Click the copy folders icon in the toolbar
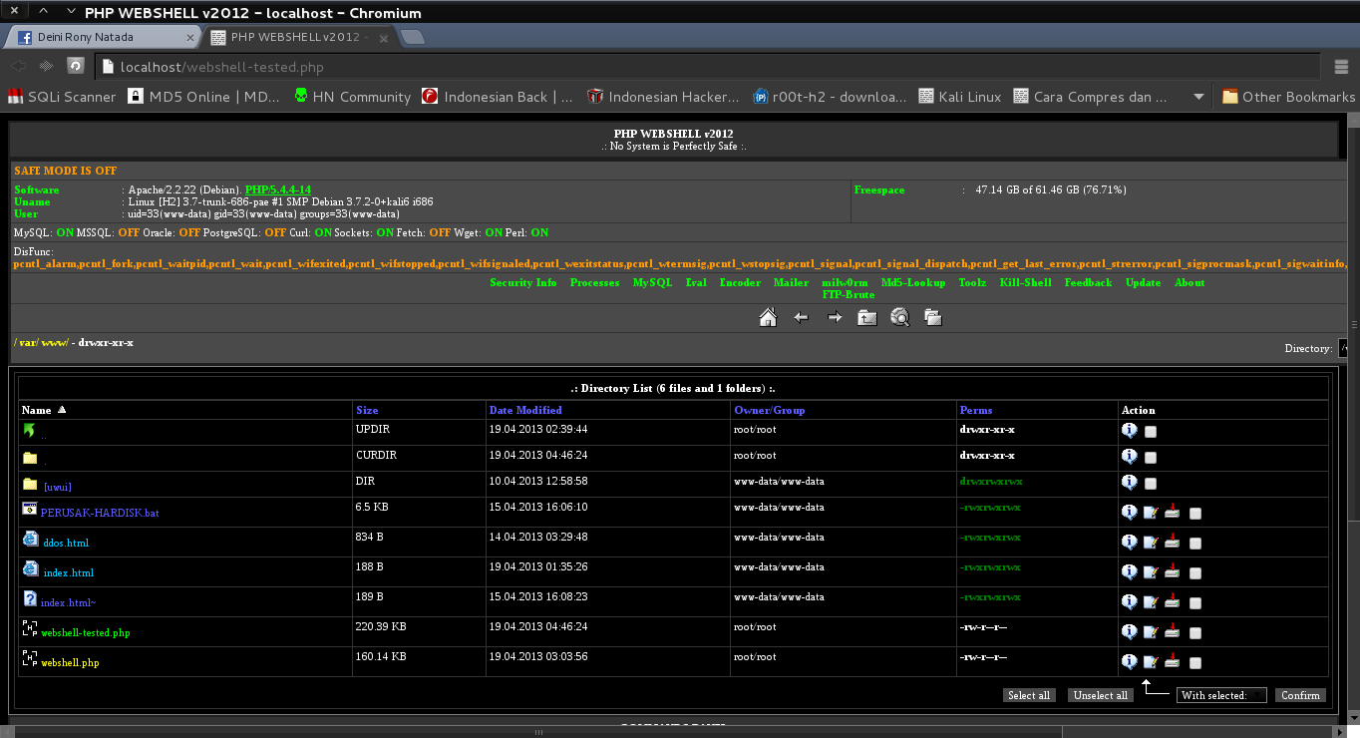The image size is (1360, 738). [x=932, y=316]
